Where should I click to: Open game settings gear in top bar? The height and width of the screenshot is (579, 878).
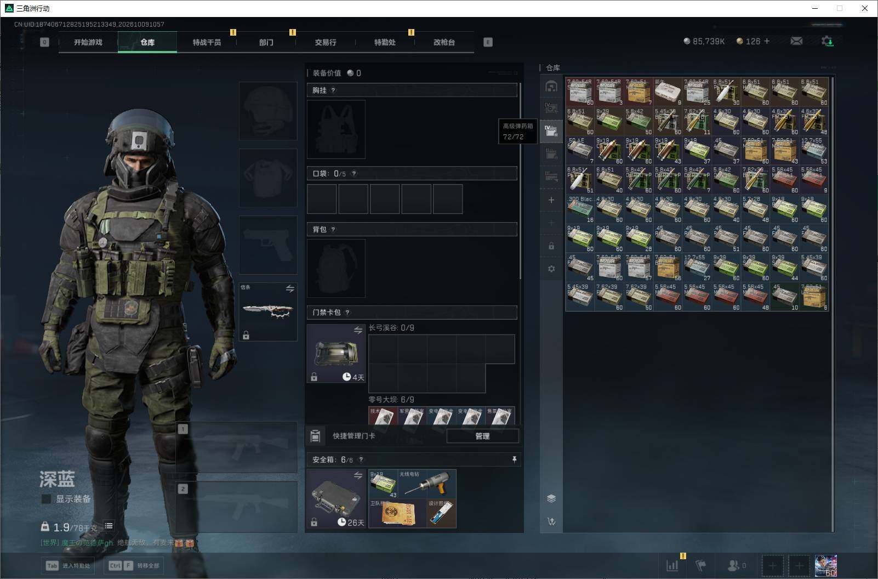click(827, 41)
